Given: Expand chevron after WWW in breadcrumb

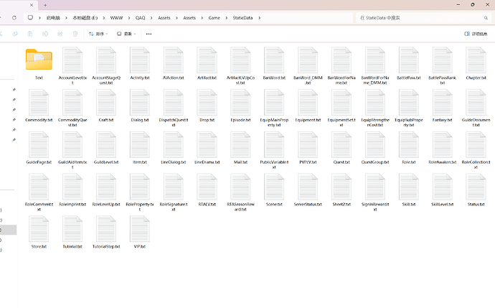Looking at the screenshot, I should (129, 18).
